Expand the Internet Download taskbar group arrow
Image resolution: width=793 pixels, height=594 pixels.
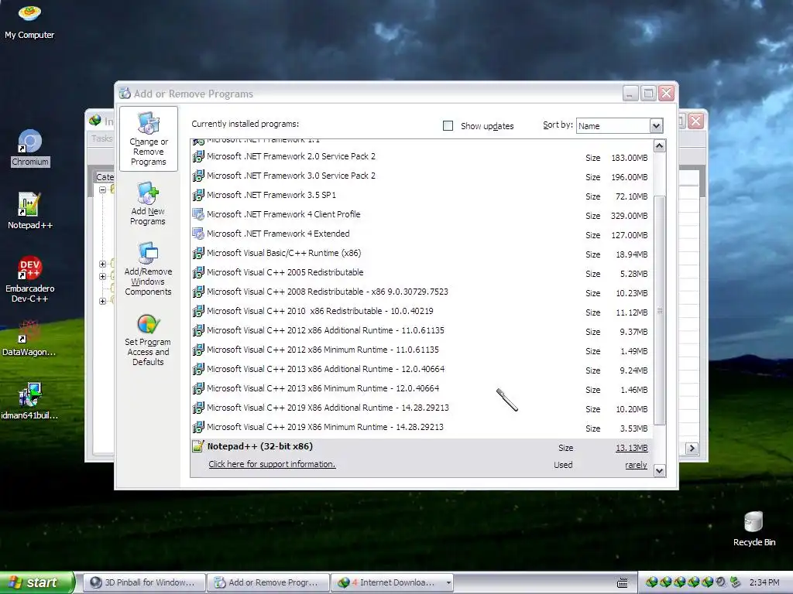point(448,583)
